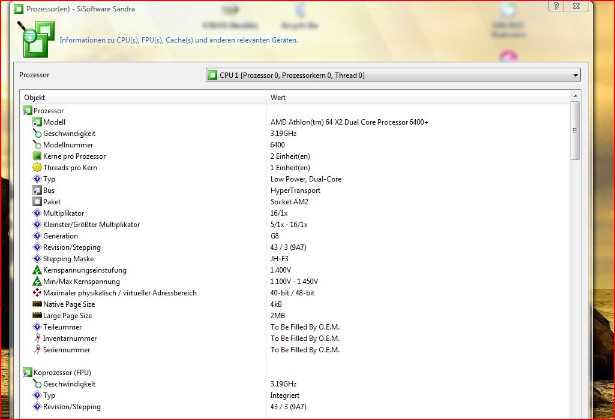This screenshot has width=615, height=420.
Task: Click the Paket row icon
Action: (37, 202)
